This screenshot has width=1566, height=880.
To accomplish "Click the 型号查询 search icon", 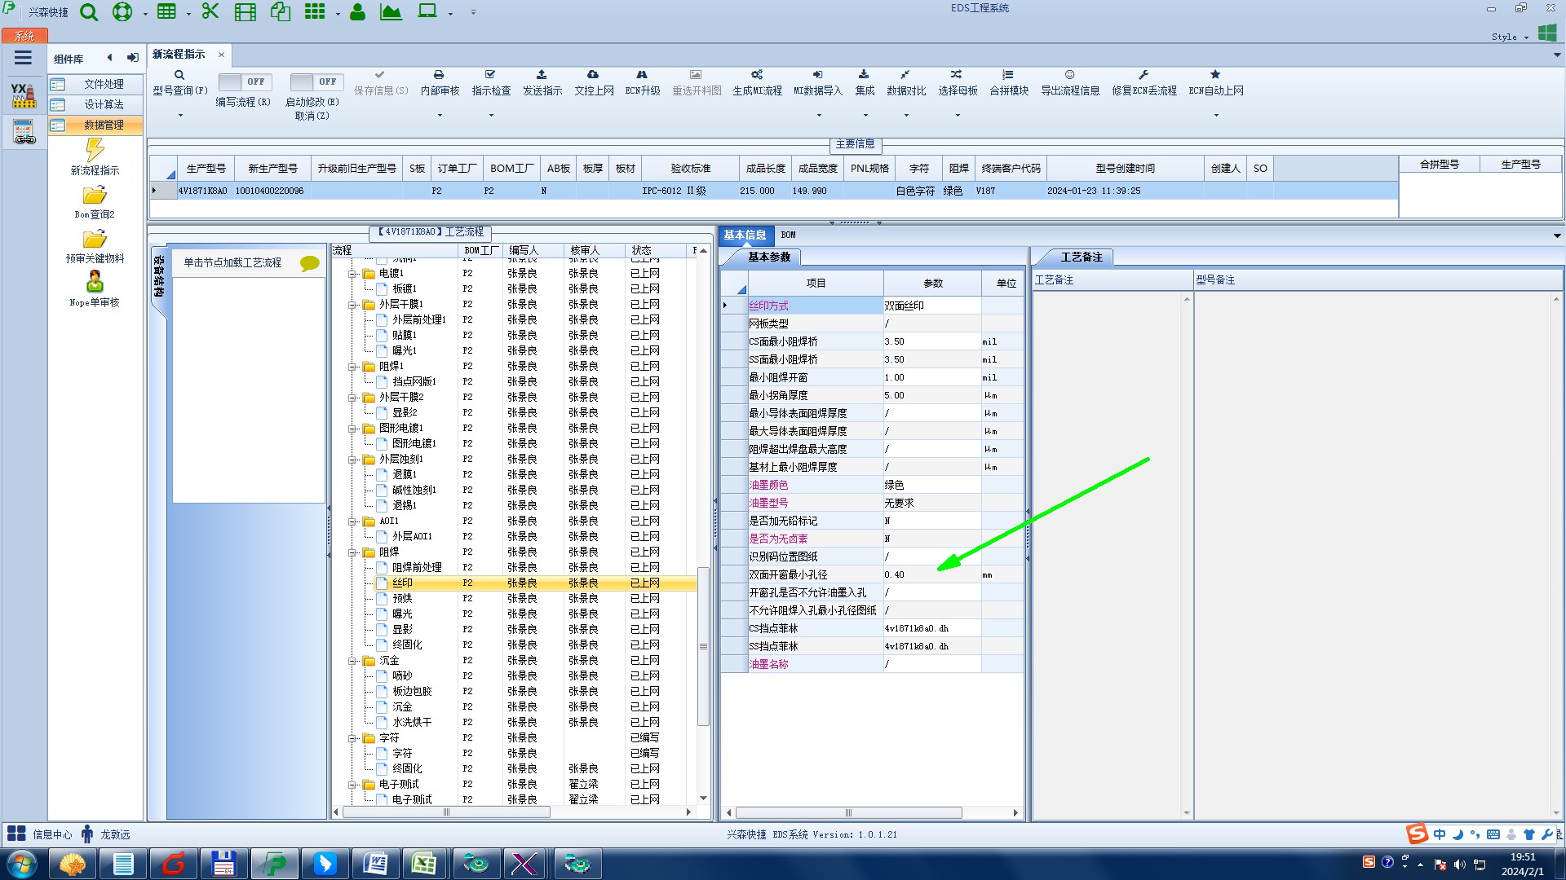I will point(179,75).
